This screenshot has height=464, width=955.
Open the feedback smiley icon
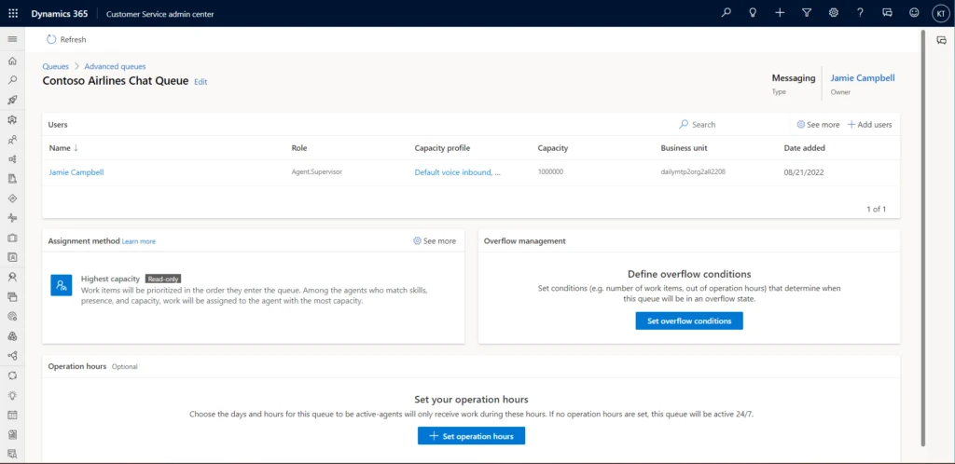(x=913, y=13)
